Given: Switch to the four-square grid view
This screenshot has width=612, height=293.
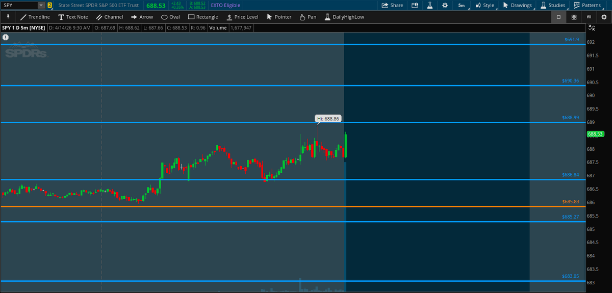Looking at the screenshot, I should coord(574,17).
